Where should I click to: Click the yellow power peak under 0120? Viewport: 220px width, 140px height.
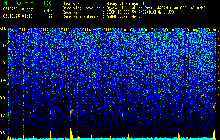tap(214, 135)
